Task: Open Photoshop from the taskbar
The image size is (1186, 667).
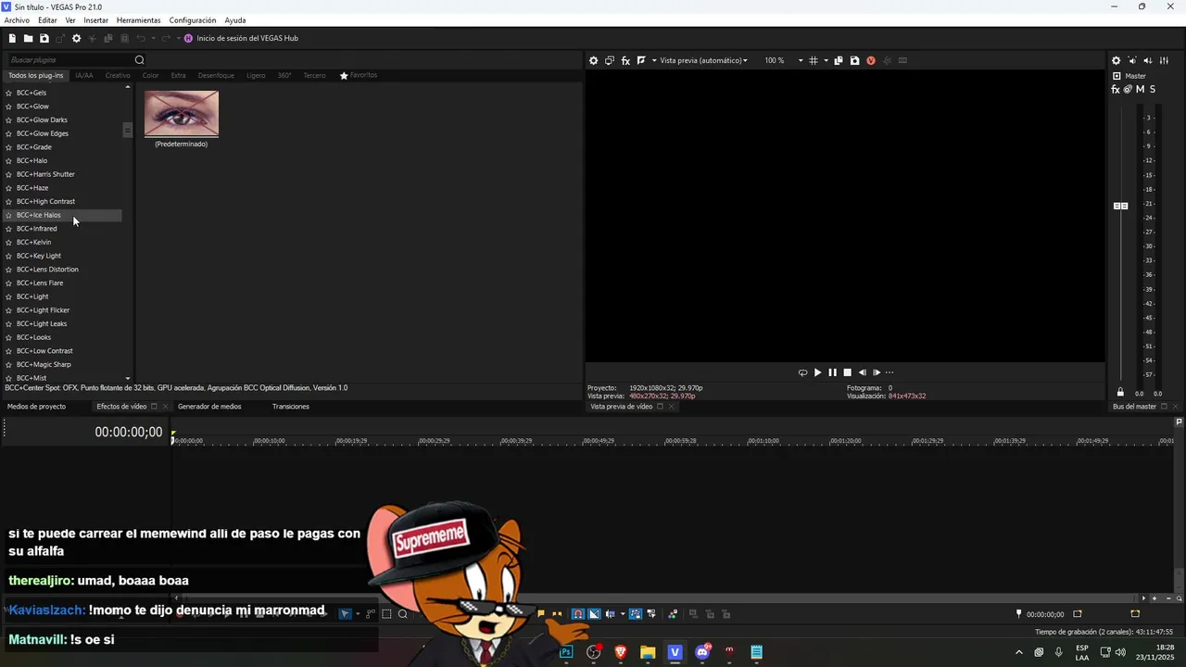Action: point(566,652)
